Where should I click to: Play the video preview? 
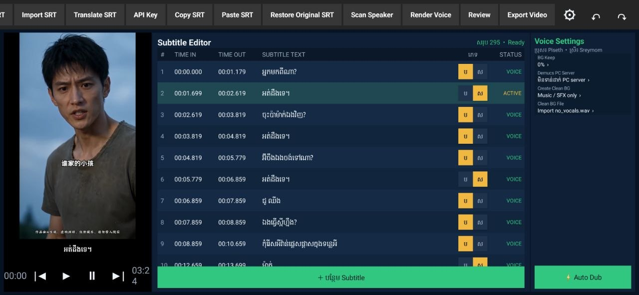(x=66, y=276)
